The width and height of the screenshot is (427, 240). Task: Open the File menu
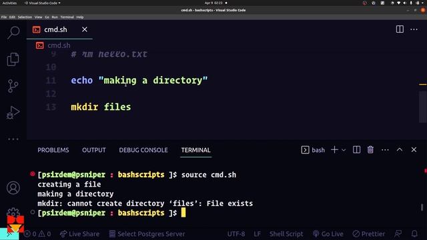[4, 17]
